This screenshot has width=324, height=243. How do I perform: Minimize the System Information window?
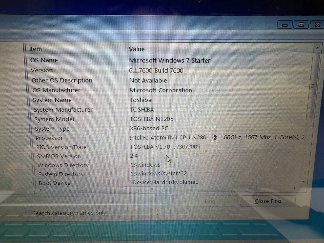click(285, 25)
